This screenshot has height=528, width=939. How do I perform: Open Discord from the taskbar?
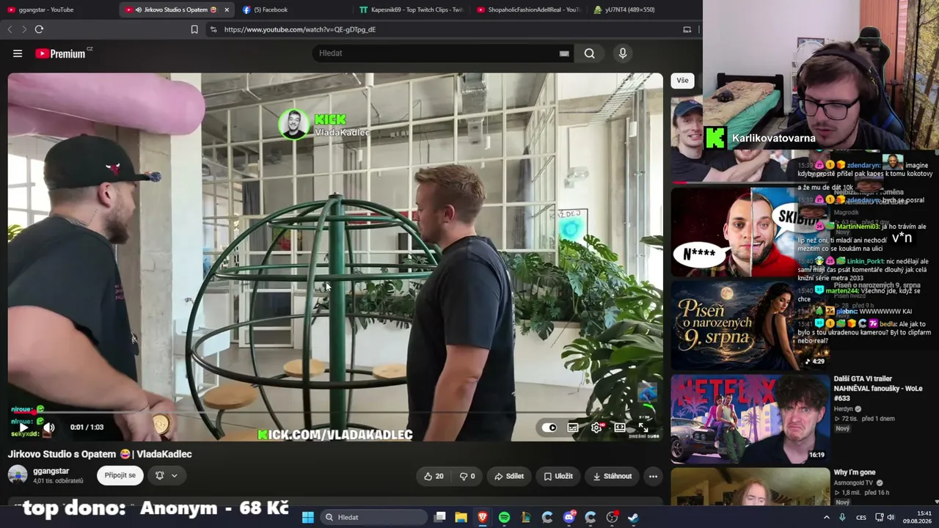[x=569, y=518]
